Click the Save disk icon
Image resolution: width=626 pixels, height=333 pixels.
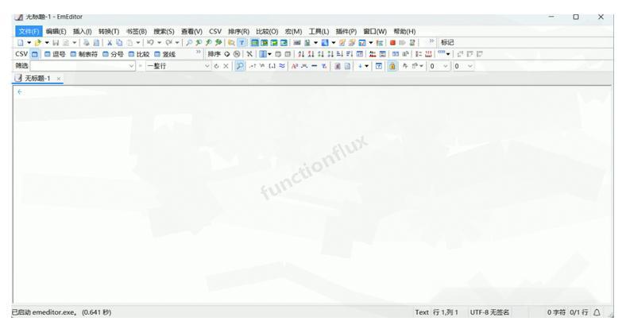[x=56, y=42]
